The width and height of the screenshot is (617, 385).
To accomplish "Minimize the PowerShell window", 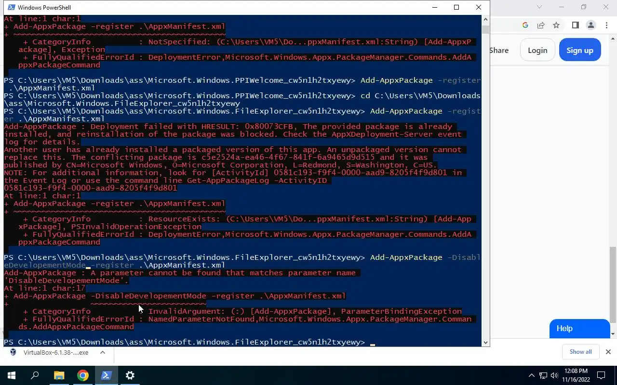I will point(434,7).
